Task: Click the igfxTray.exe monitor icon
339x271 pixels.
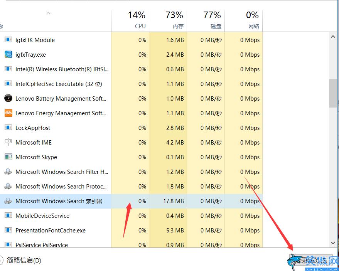Action: pyautogui.click(x=8, y=54)
